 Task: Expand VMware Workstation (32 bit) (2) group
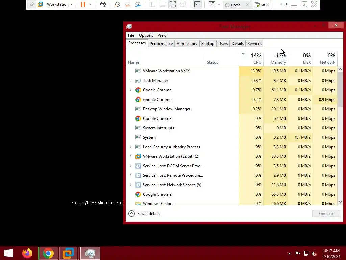click(130, 156)
